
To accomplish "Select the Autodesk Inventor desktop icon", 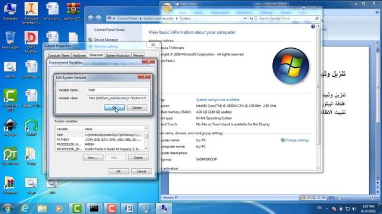I will (31, 13).
